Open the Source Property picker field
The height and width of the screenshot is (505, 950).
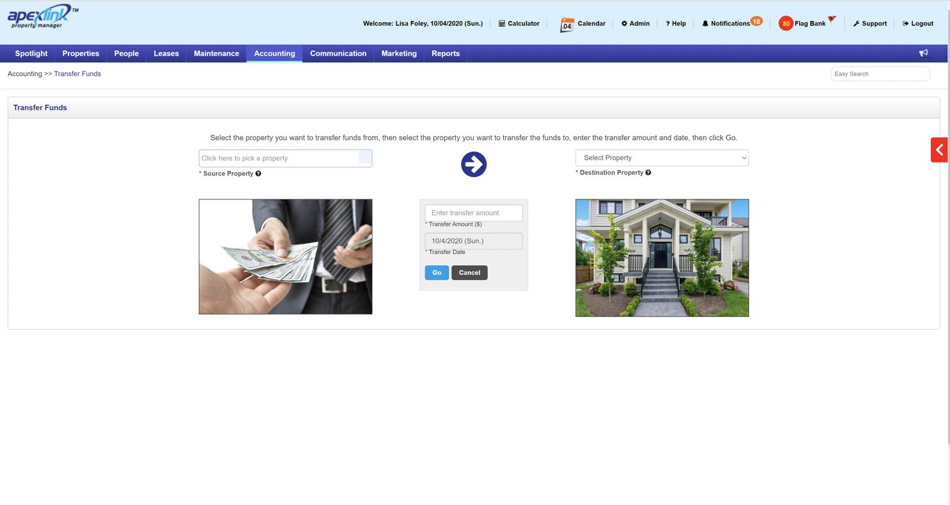286,158
